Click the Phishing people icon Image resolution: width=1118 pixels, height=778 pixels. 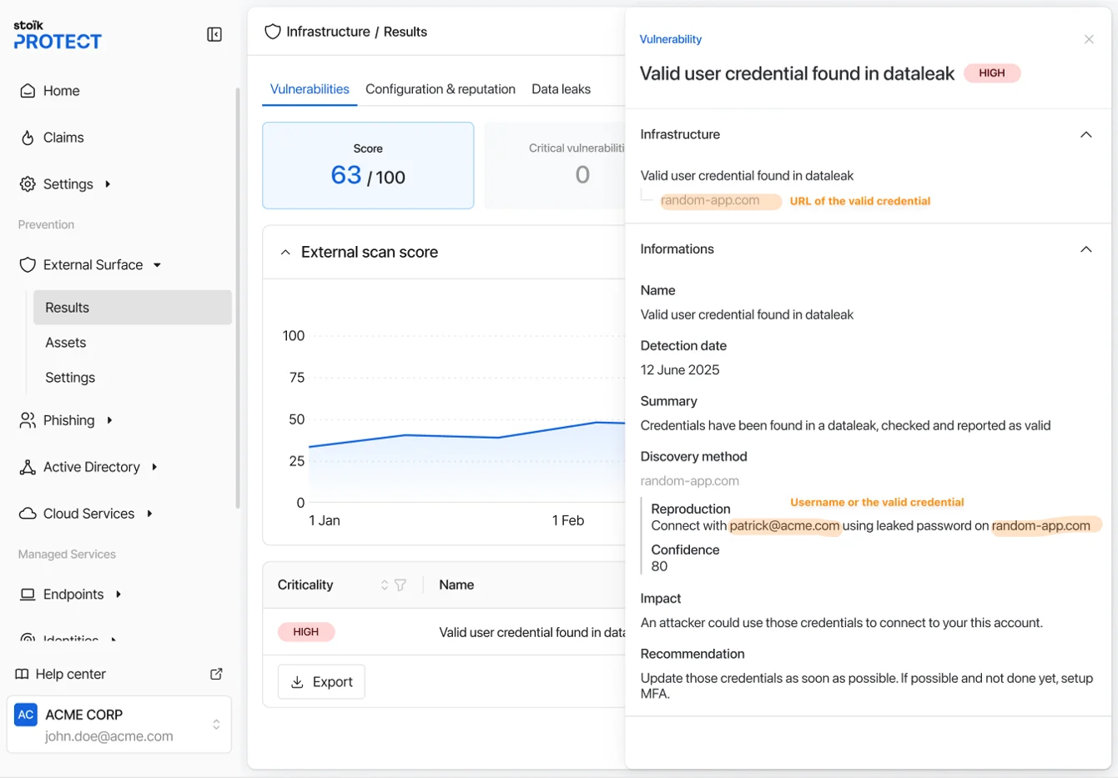coord(28,420)
